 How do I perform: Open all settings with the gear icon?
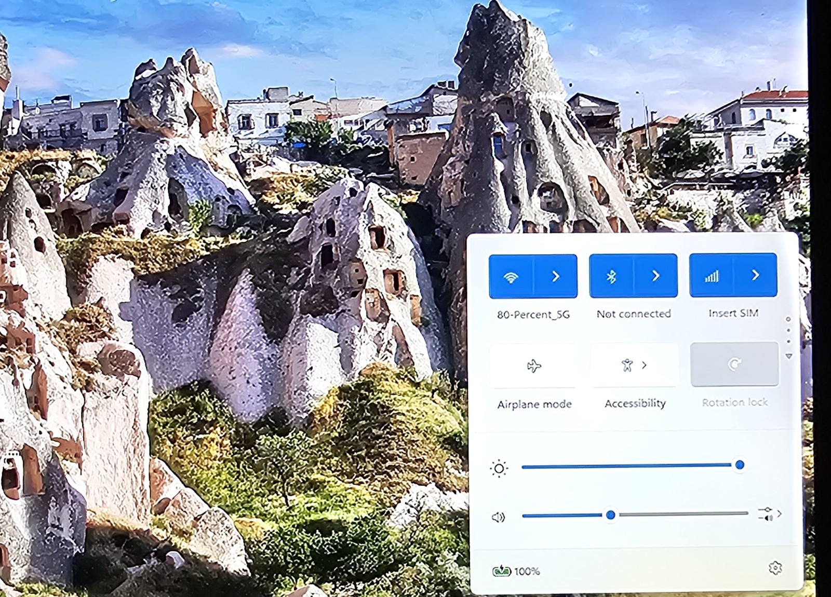tap(775, 568)
